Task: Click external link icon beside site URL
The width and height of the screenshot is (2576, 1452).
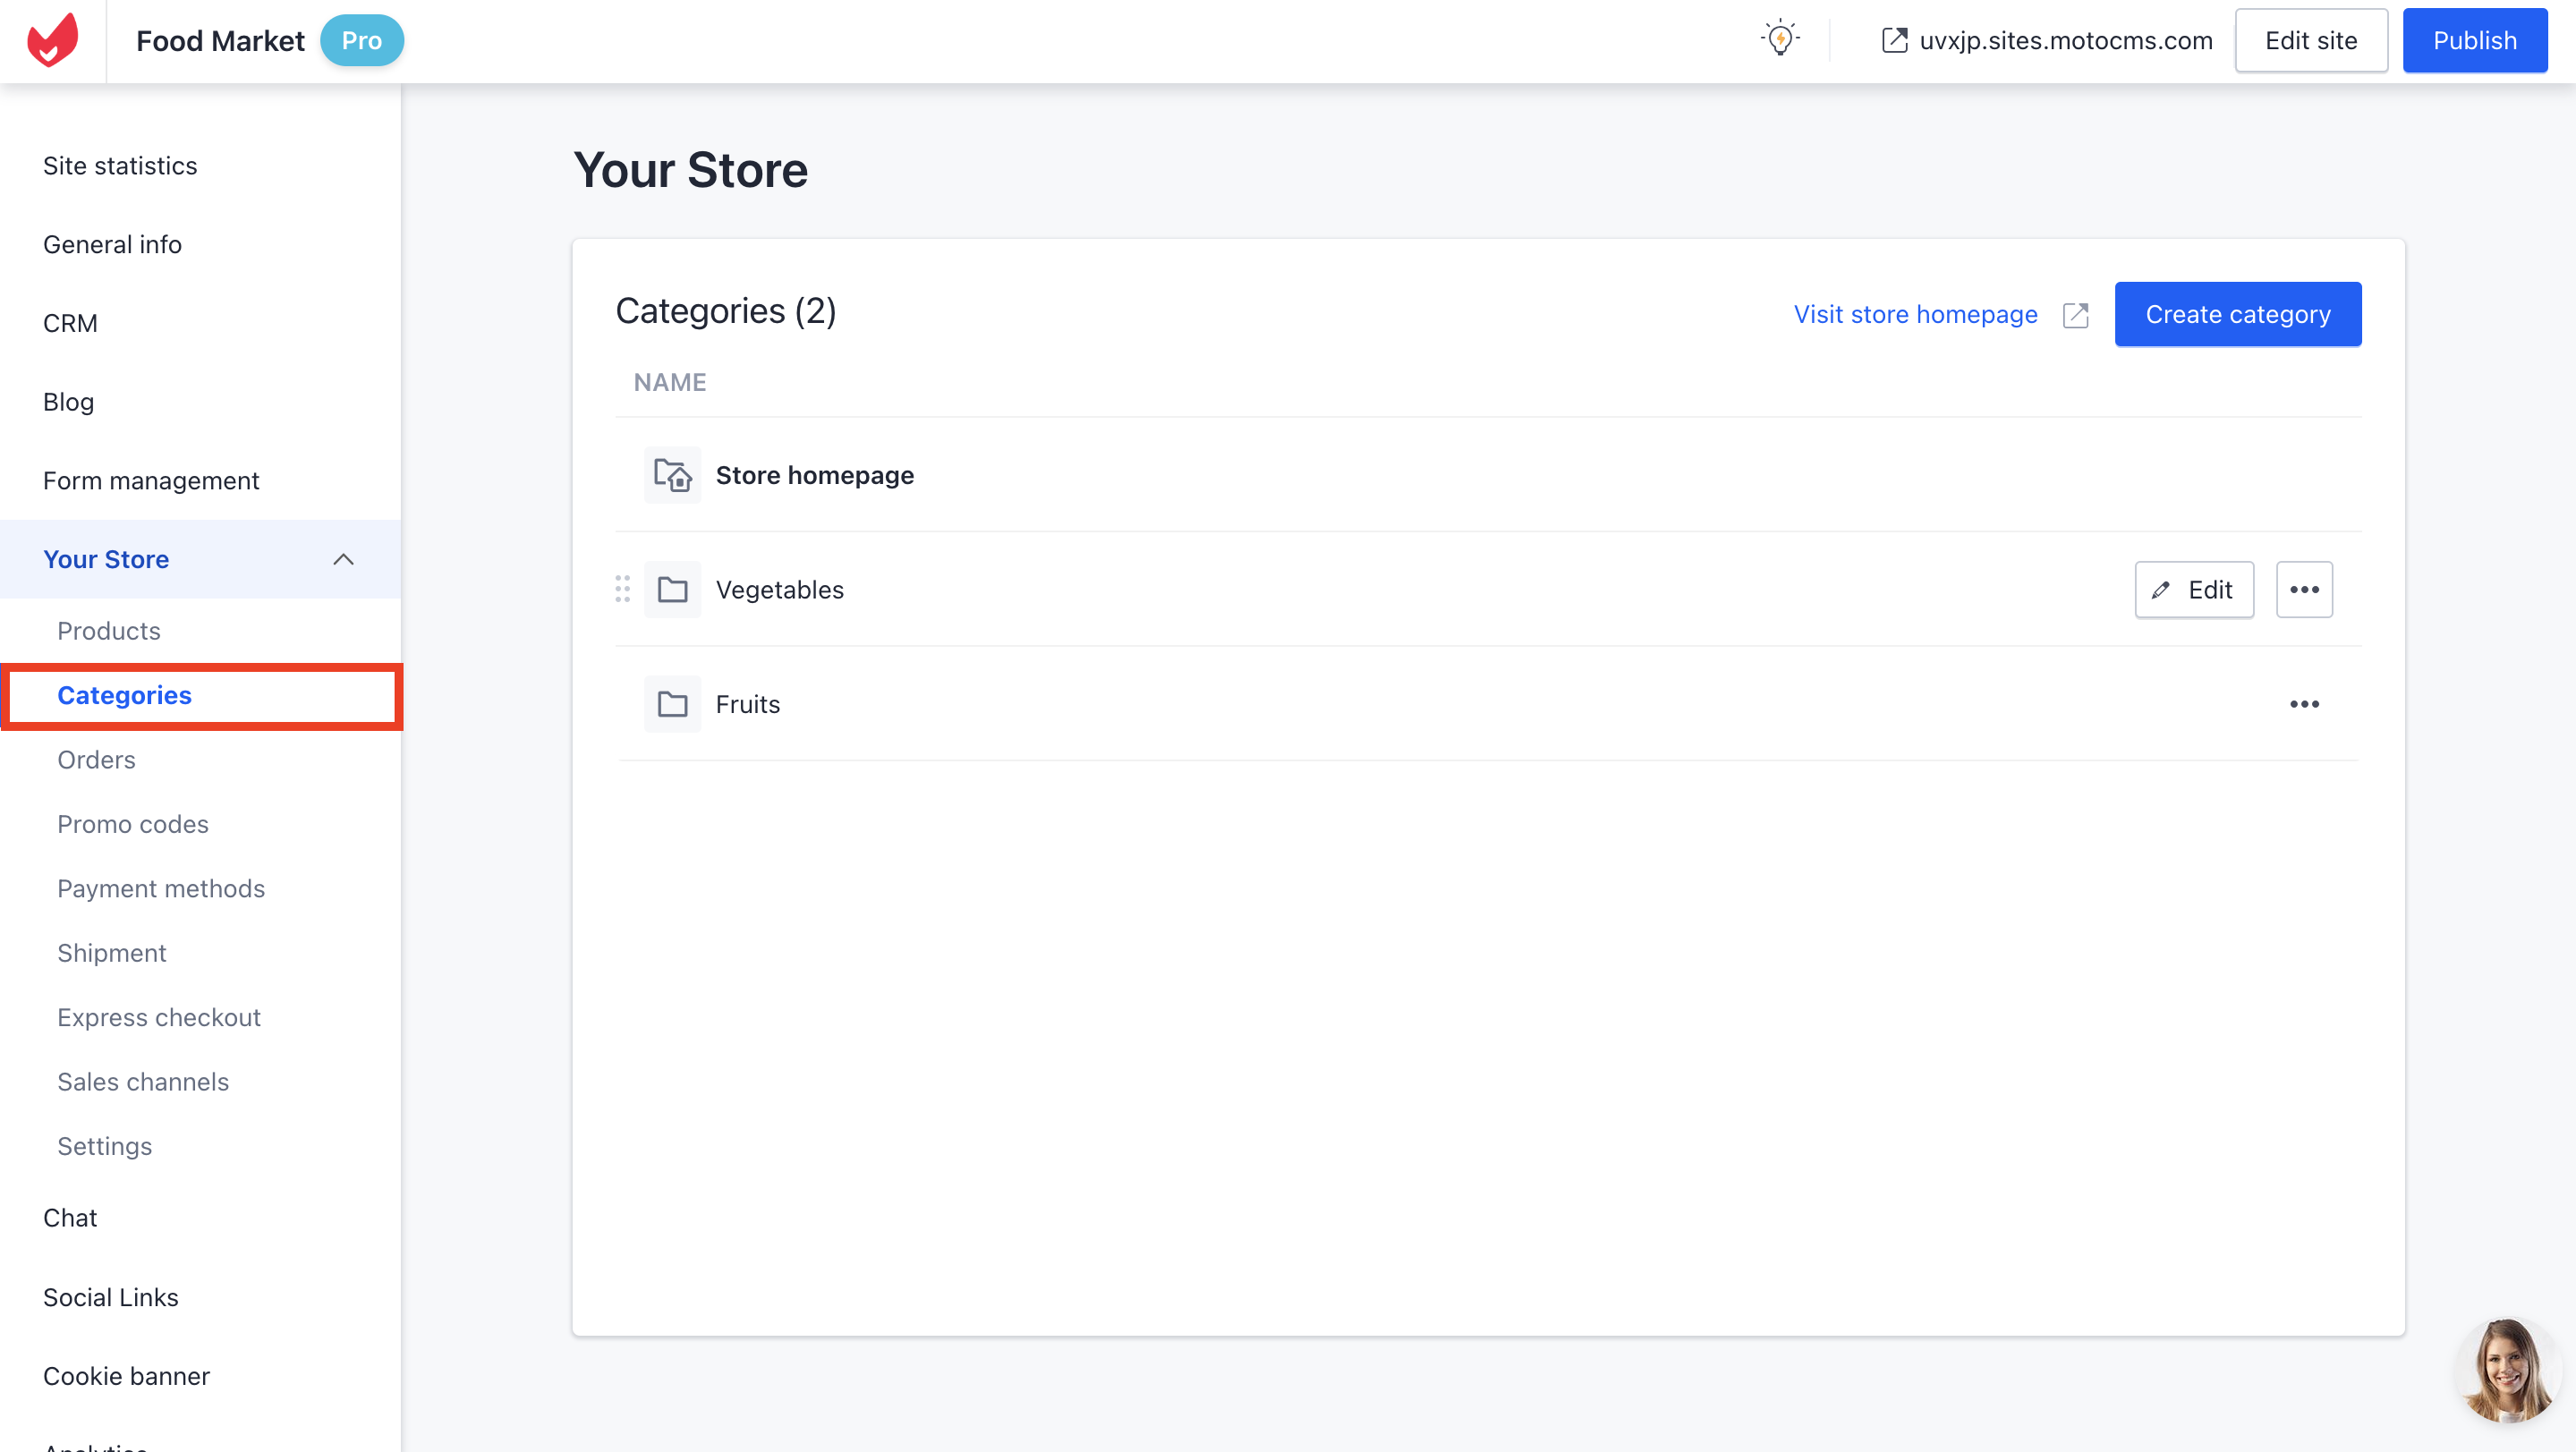Action: [1894, 40]
